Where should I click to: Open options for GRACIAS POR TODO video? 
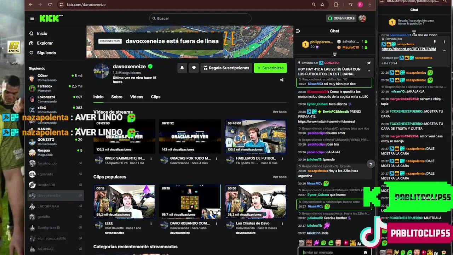tap(217, 159)
